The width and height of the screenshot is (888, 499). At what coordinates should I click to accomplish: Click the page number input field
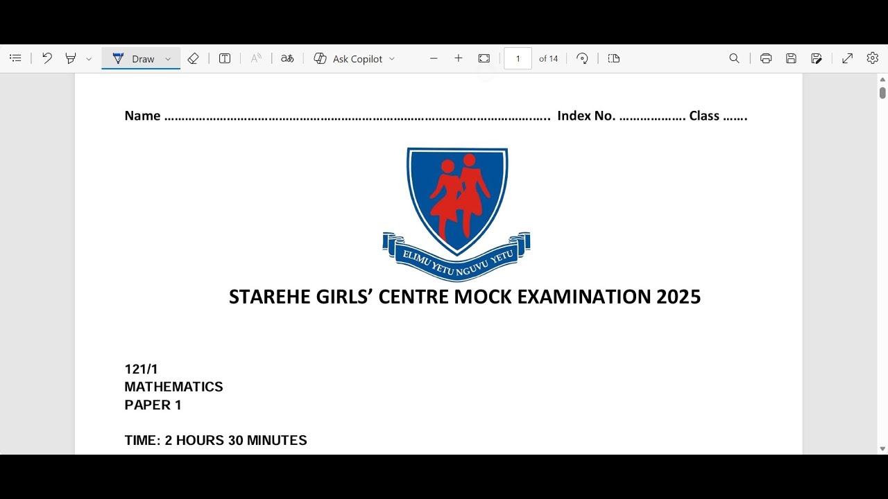[518, 59]
